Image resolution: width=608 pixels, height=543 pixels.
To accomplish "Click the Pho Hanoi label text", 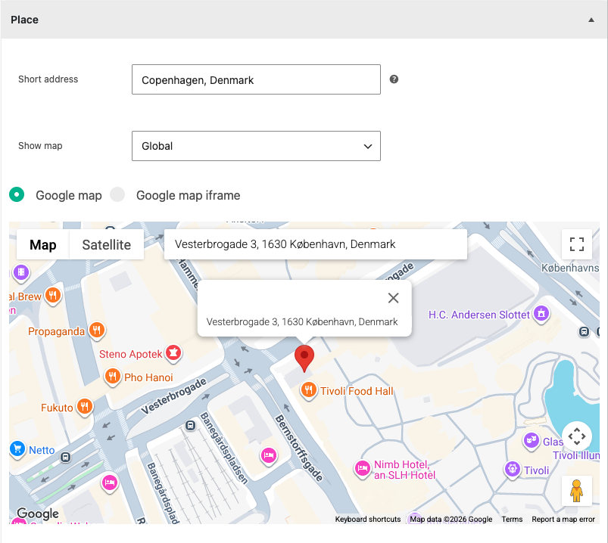I will [148, 377].
